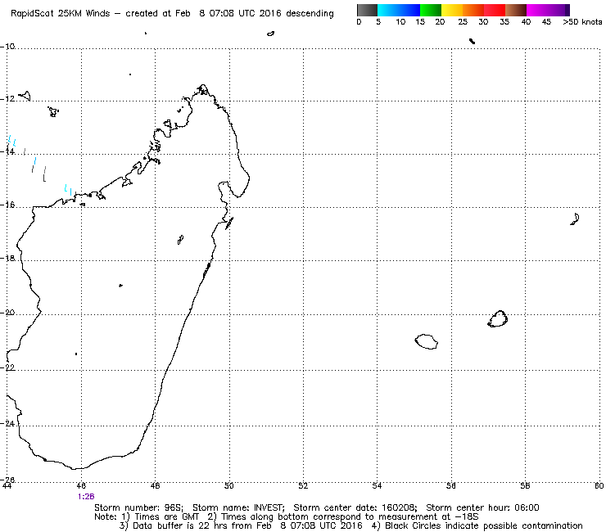Click the note about Black Circles contamination
The image size is (606, 532).
click(x=477, y=525)
